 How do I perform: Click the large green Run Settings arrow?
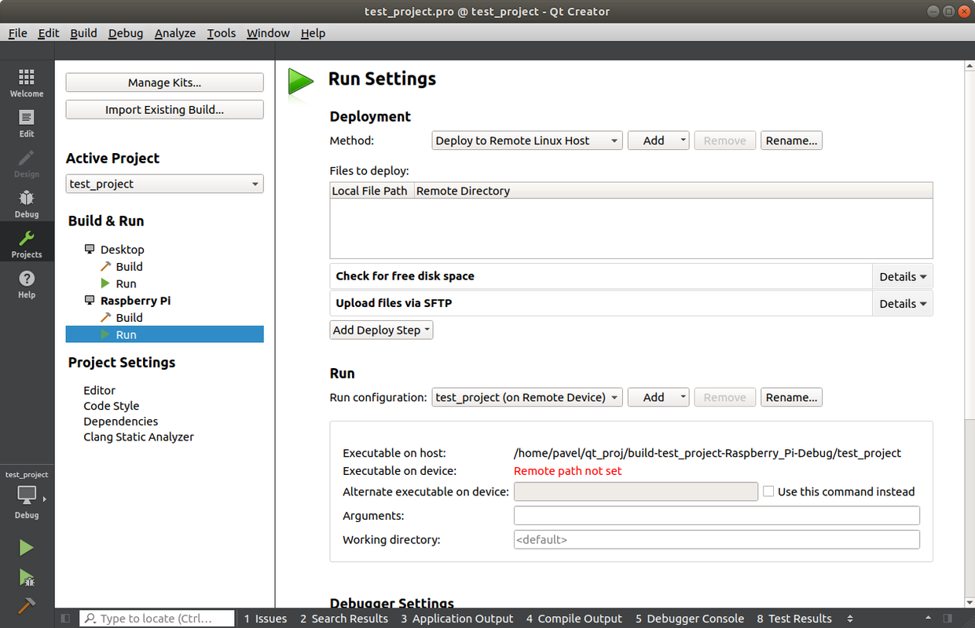pos(300,82)
